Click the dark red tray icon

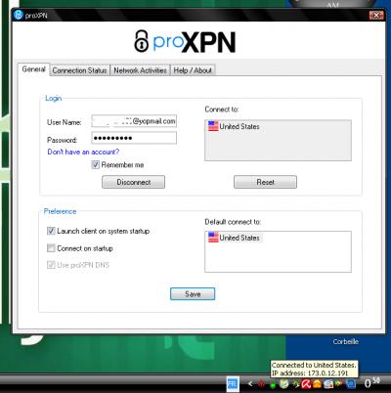(x=261, y=384)
